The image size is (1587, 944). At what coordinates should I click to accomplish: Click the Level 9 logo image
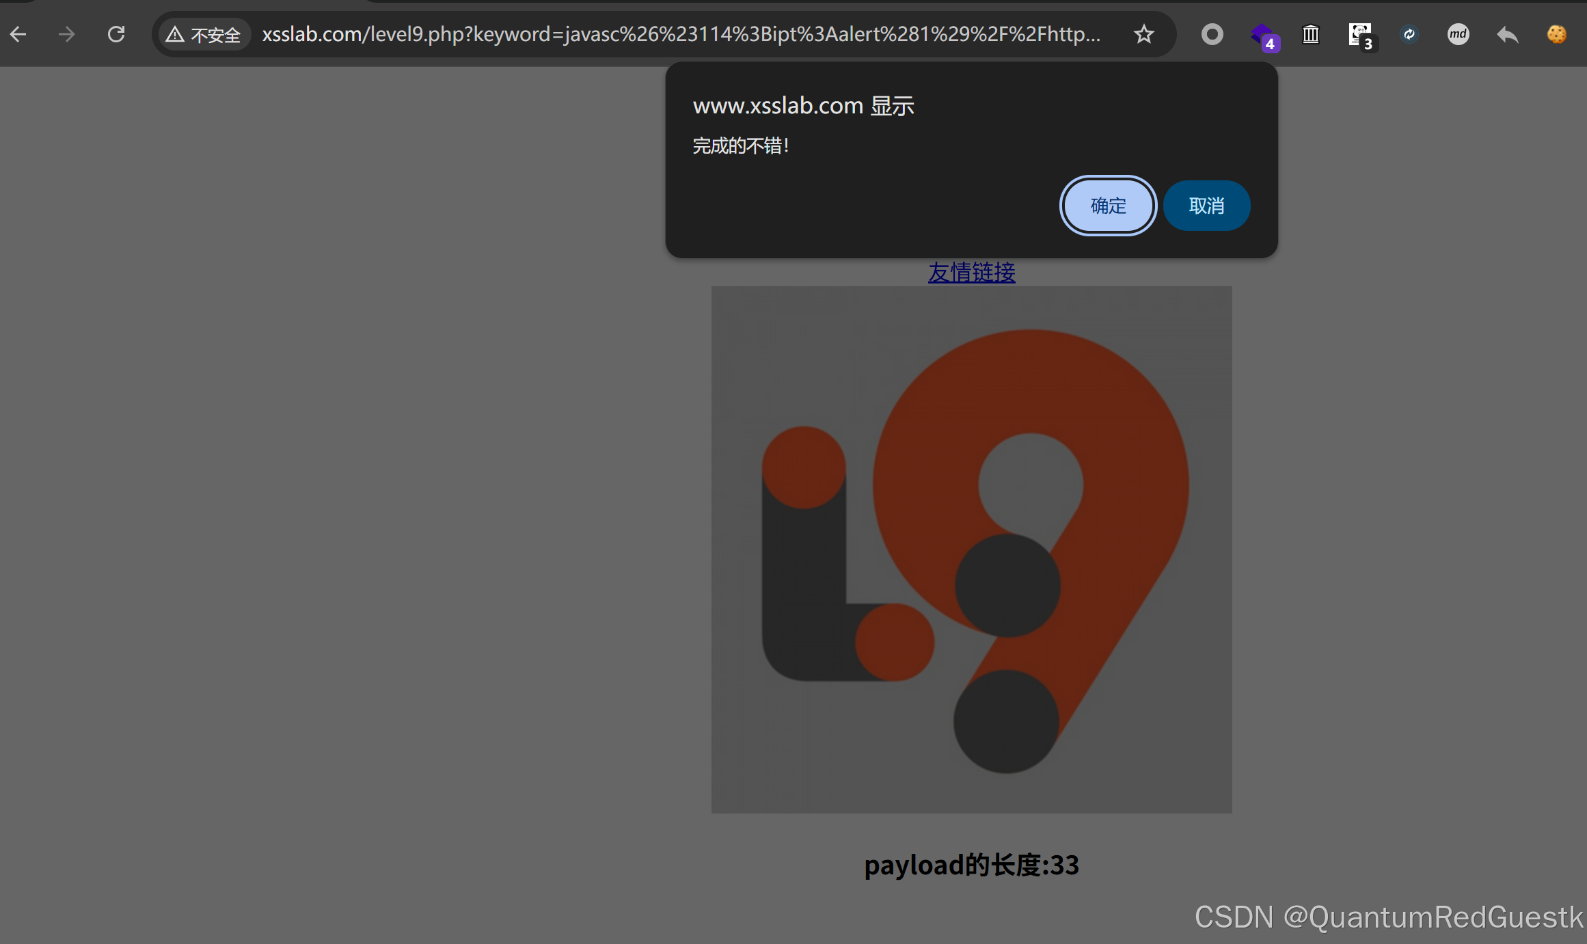971,549
